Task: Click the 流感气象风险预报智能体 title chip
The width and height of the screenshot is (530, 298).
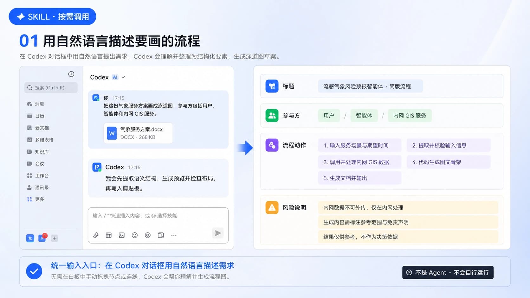Action: pos(370,86)
